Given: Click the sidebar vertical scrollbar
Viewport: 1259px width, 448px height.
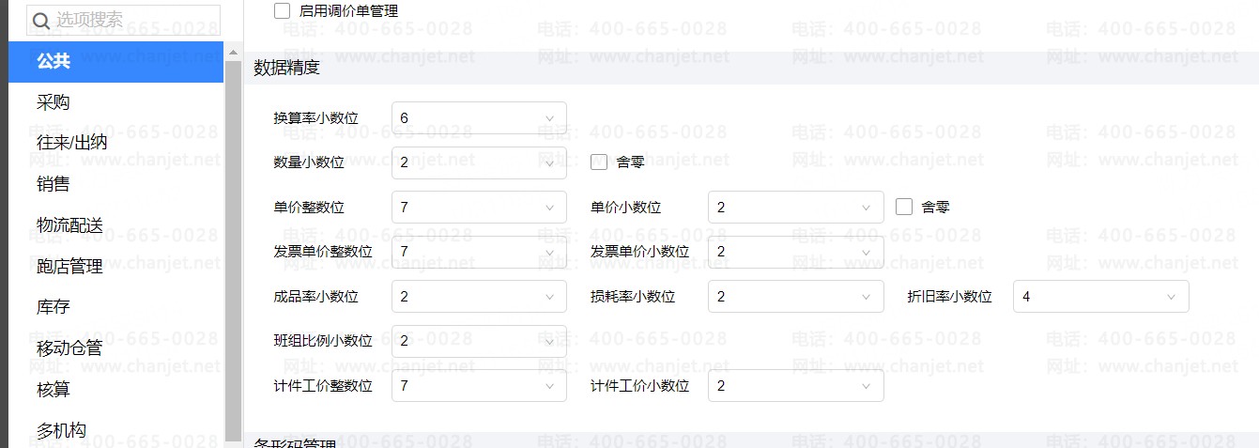Looking at the screenshot, I should (x=233, y=254).
